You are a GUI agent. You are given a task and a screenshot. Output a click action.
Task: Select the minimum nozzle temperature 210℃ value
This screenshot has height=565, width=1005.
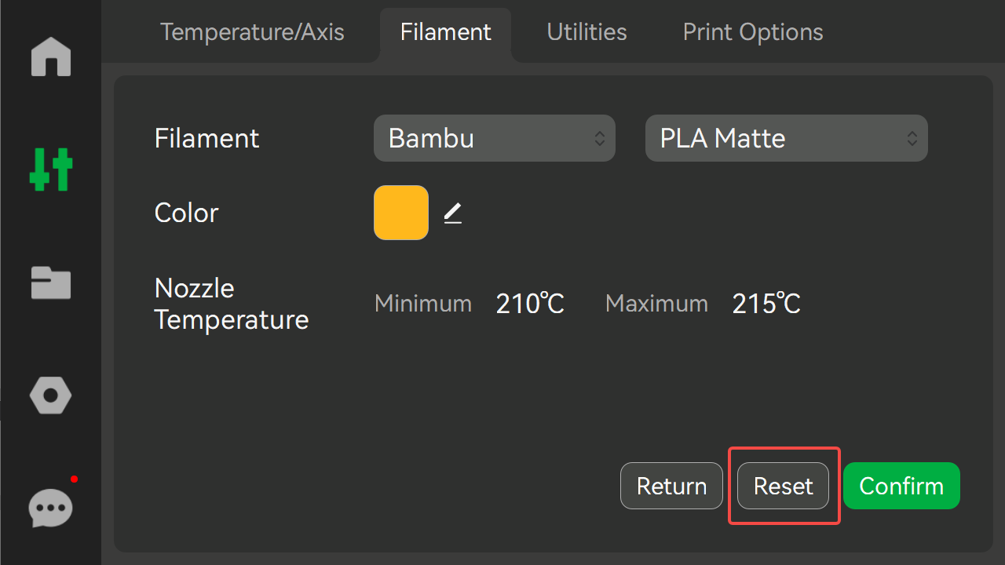click(x=530, y=304)
